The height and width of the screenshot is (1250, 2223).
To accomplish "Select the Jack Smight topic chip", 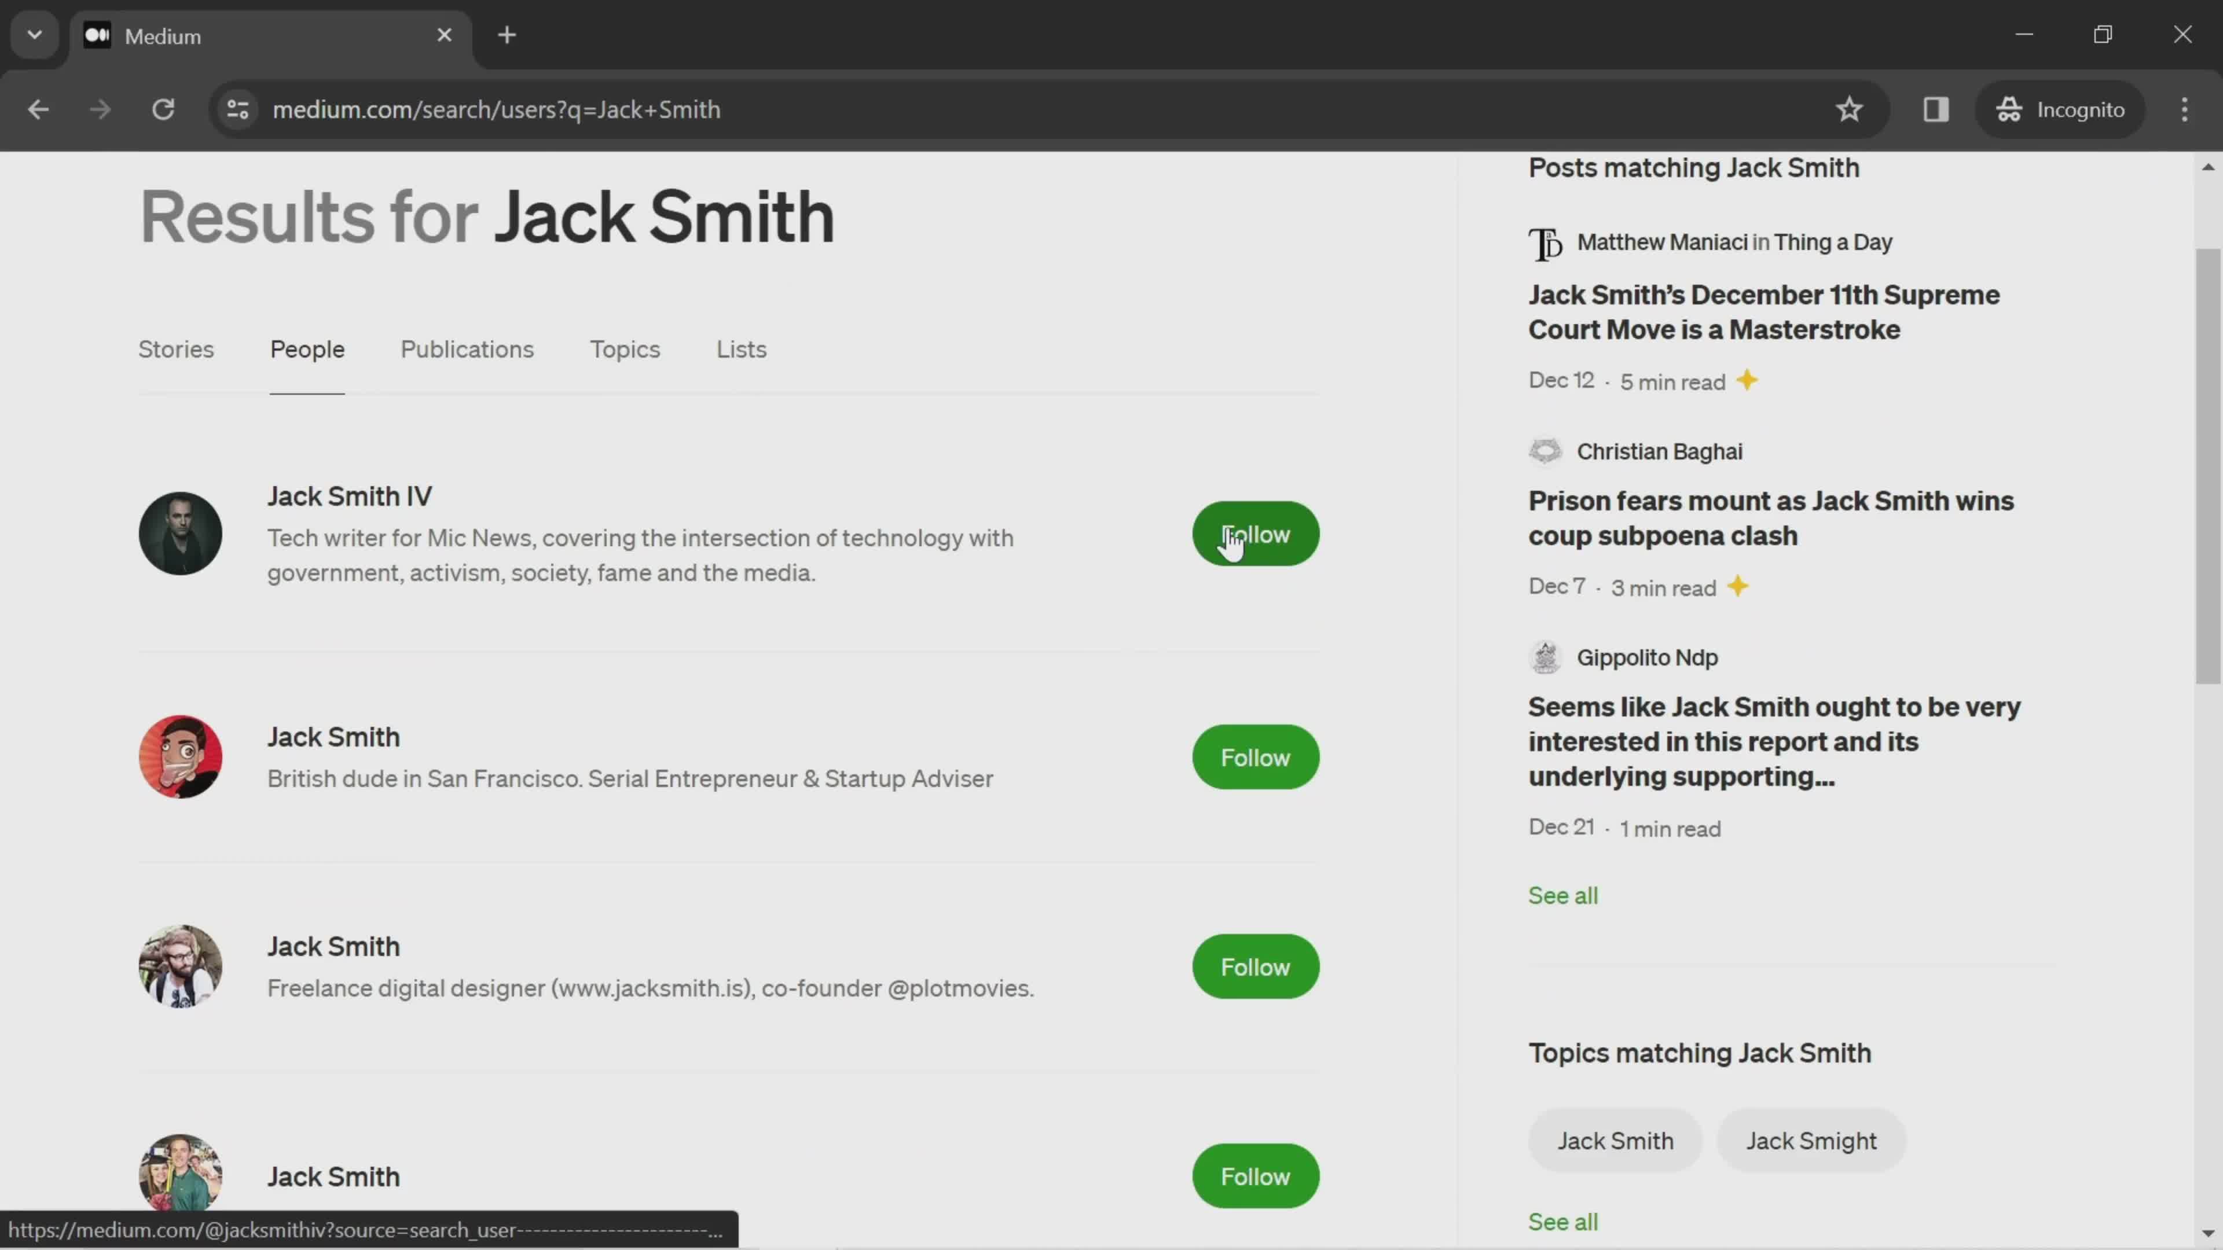I will (x=1810, y=1141).
